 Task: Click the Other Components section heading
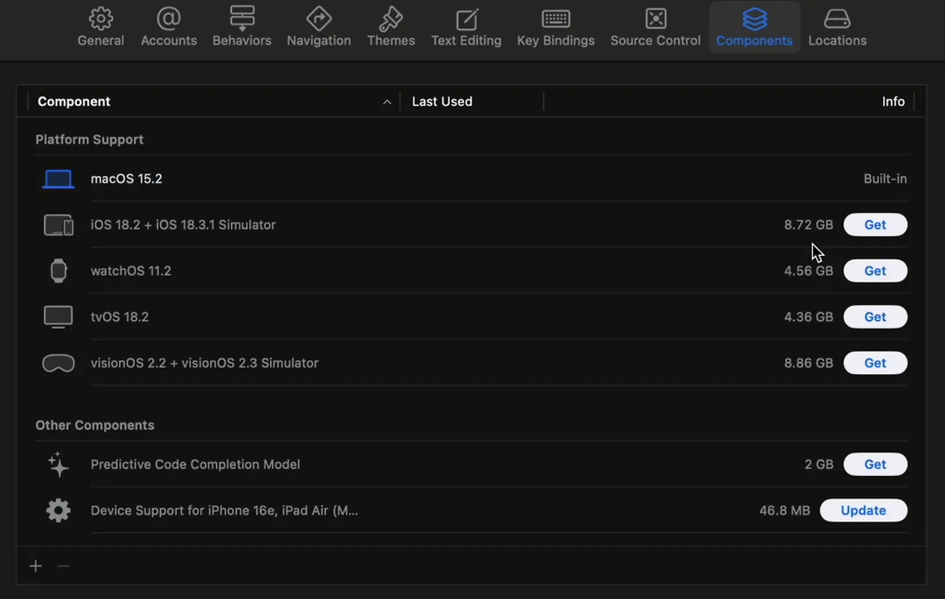(x=94, y=425)
